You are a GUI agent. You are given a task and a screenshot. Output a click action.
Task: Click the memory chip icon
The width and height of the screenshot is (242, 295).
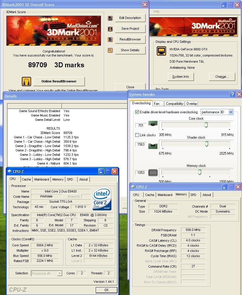[153, 172]
